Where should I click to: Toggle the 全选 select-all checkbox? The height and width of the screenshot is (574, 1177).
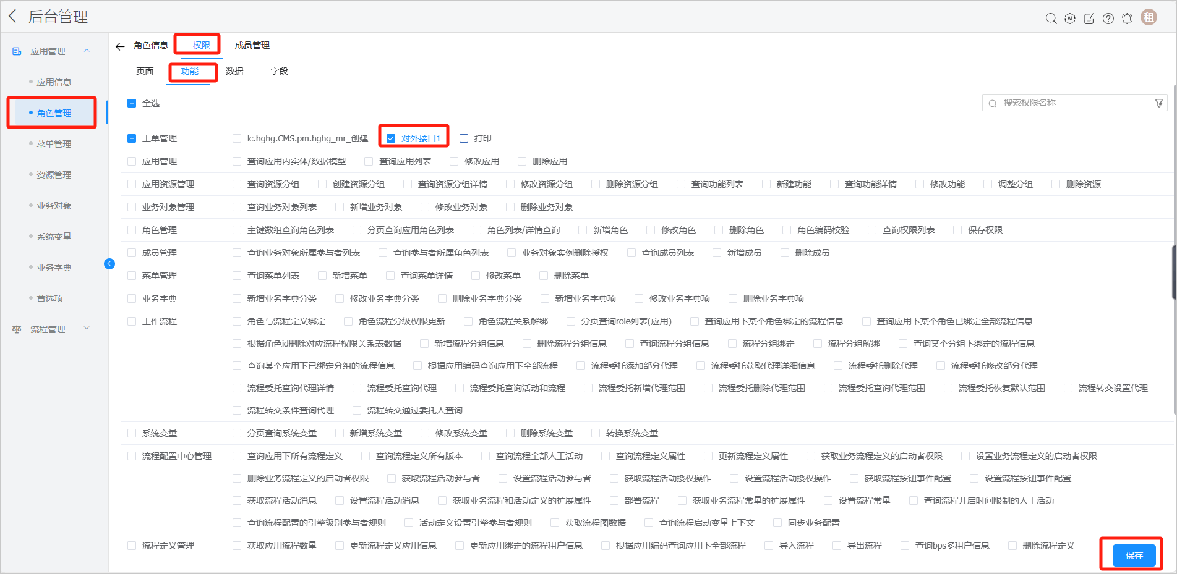(132, 103)
